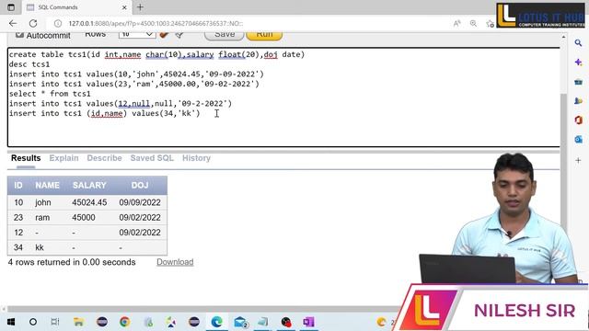Open a new browser tab
This screenshot has width=589, height=331.
[140, 7]
